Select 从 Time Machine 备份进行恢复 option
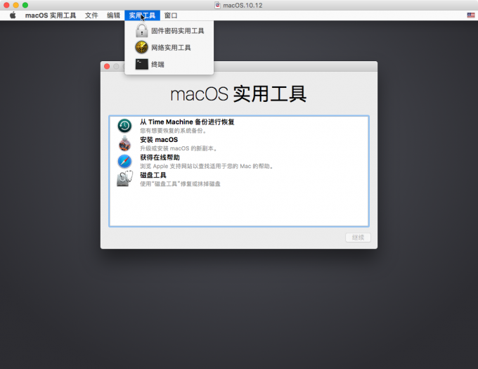Image resolution: width=478 pixels, height=369 pixels. pyautogui.click(x=239, y=126)
